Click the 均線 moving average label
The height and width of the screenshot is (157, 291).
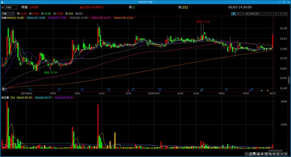point(4,18)
